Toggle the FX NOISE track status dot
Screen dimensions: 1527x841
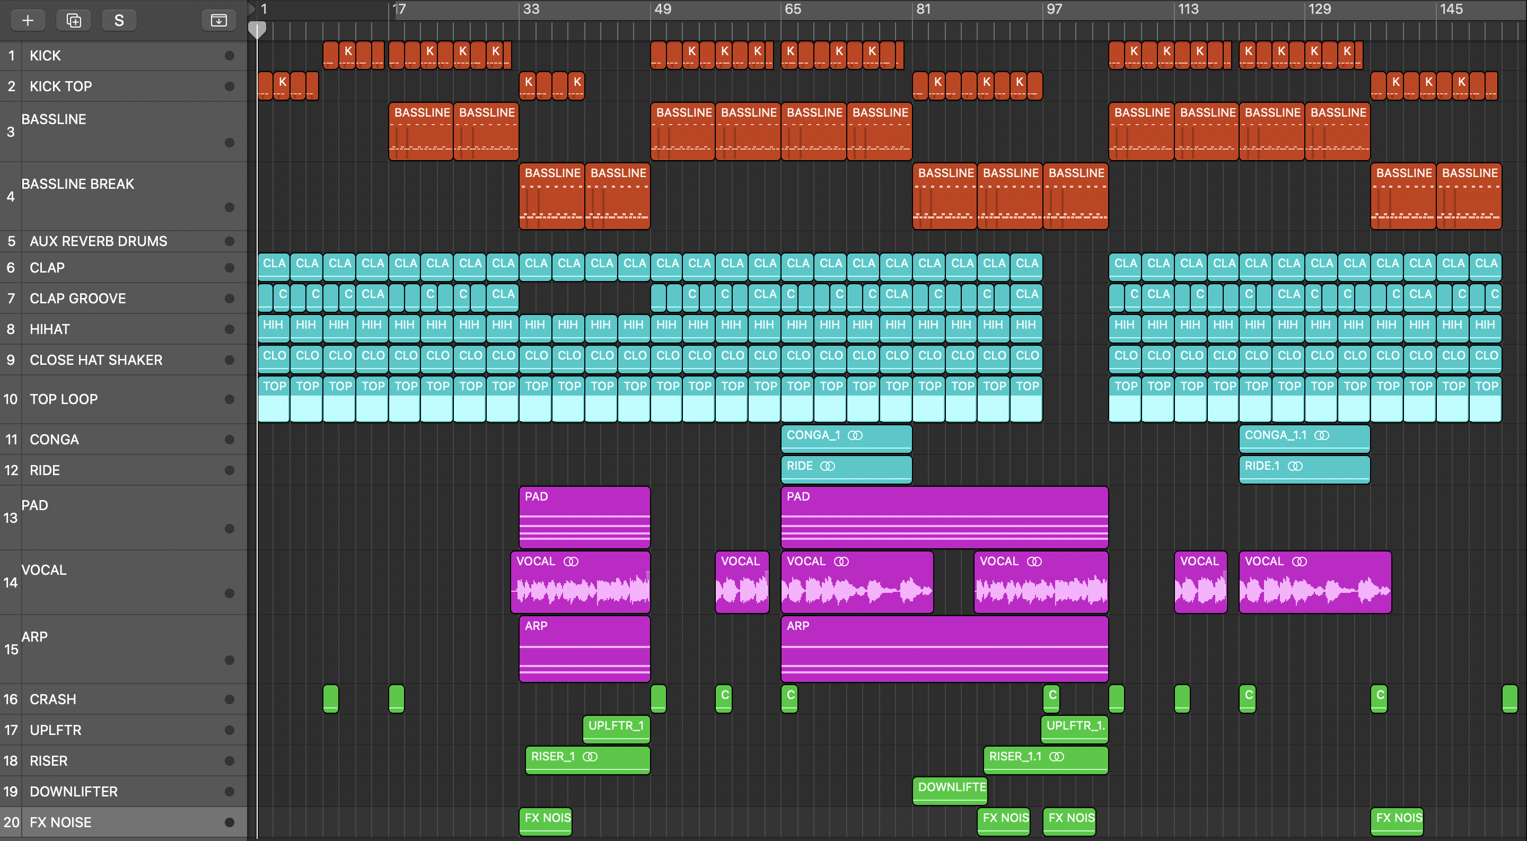[230, 822]
